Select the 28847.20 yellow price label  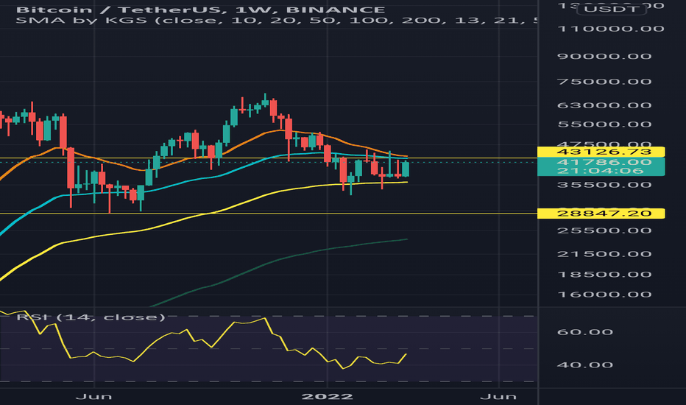pyautogui.click(x=601, y=214)
